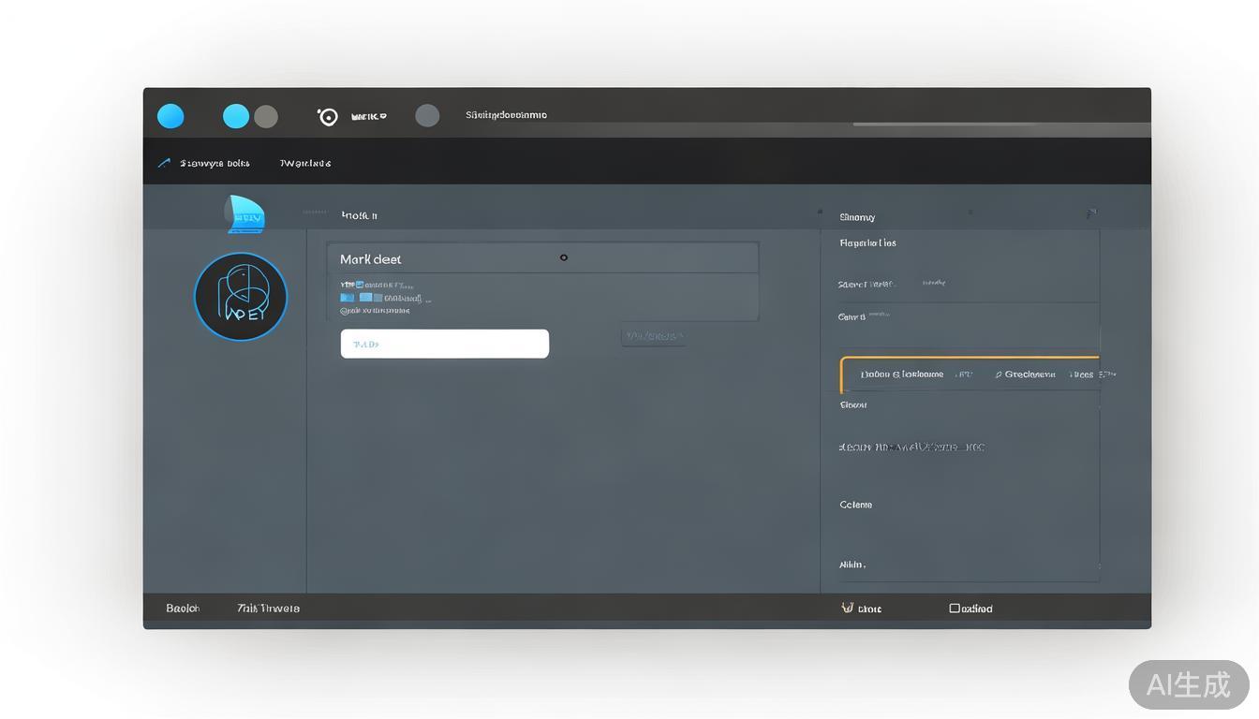Click the small crest icon in bottom bar
The image size is (1259, 719).
point(848,608)
